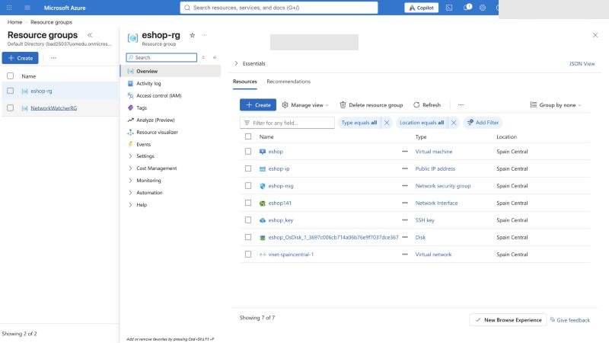Select all resource groups checkbox

(x=10, y=75)
